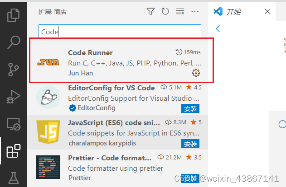Filter extensions using the funnel icon
The width and height of the screenshot is (286, 187).
pos(150,11)
